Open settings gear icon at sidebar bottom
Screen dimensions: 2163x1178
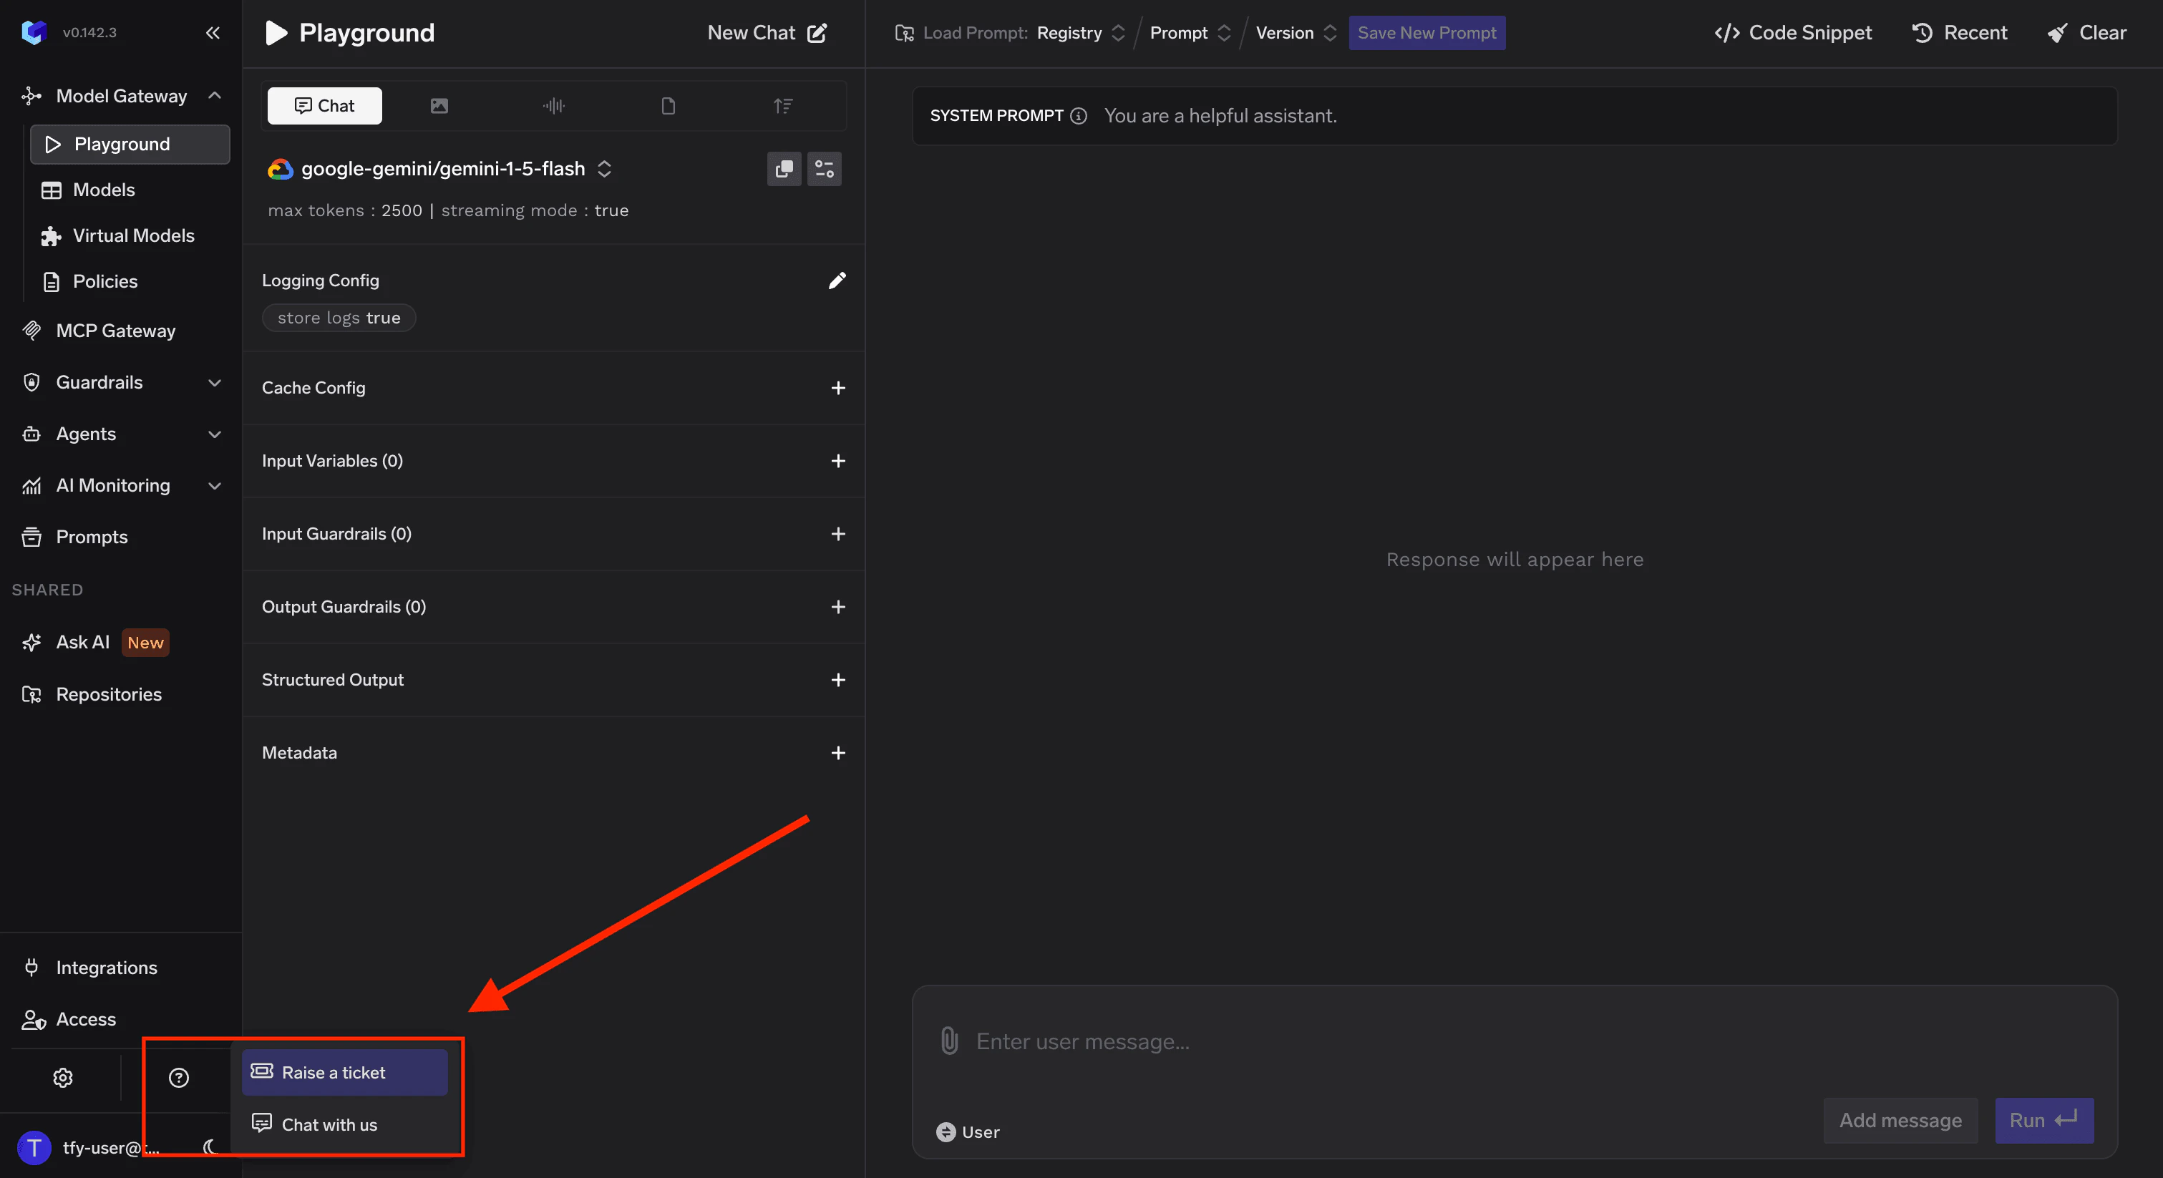click(63, 1078)
